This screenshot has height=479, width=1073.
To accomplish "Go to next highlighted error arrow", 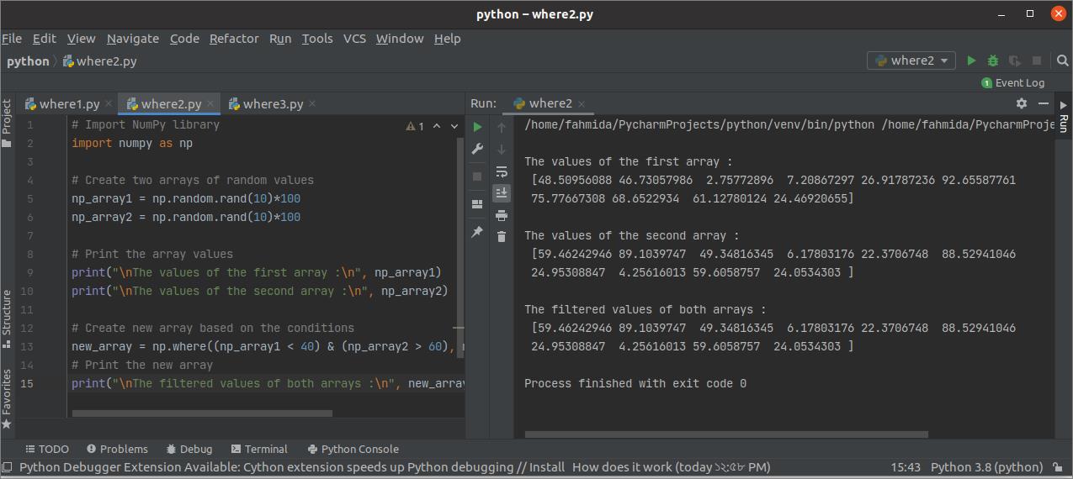I will [454, 126].
